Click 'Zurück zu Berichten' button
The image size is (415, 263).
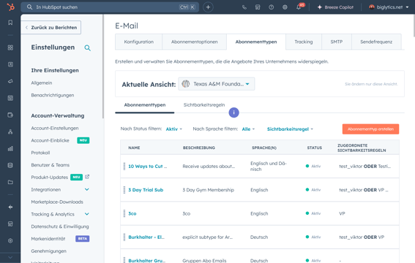coord(51,28)
